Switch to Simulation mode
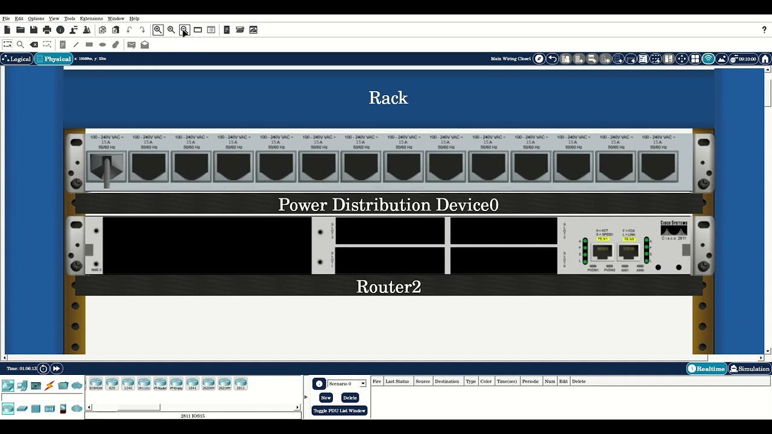 [x=750, y=369]
